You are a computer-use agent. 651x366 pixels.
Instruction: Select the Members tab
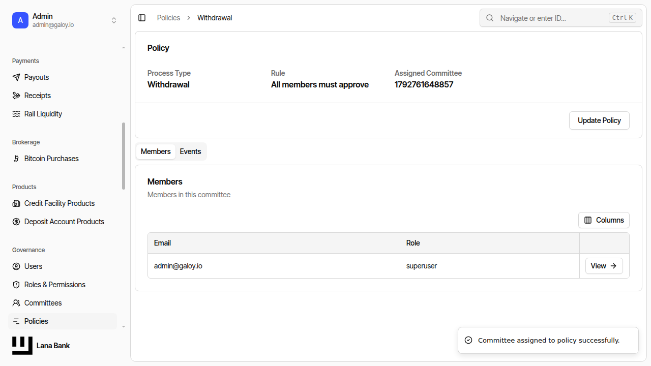[x=156, y=151]
